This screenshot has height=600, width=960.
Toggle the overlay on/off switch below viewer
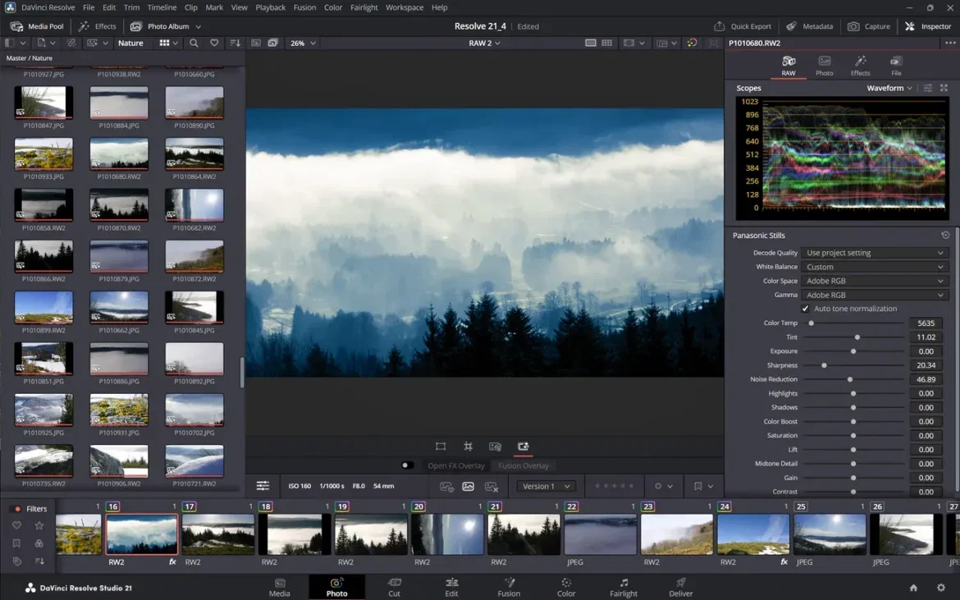407,465
